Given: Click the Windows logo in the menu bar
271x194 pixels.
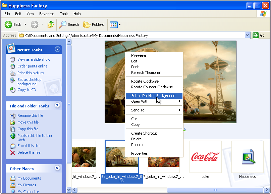Looking at the screenshot, I should click(x=264, y=14).
